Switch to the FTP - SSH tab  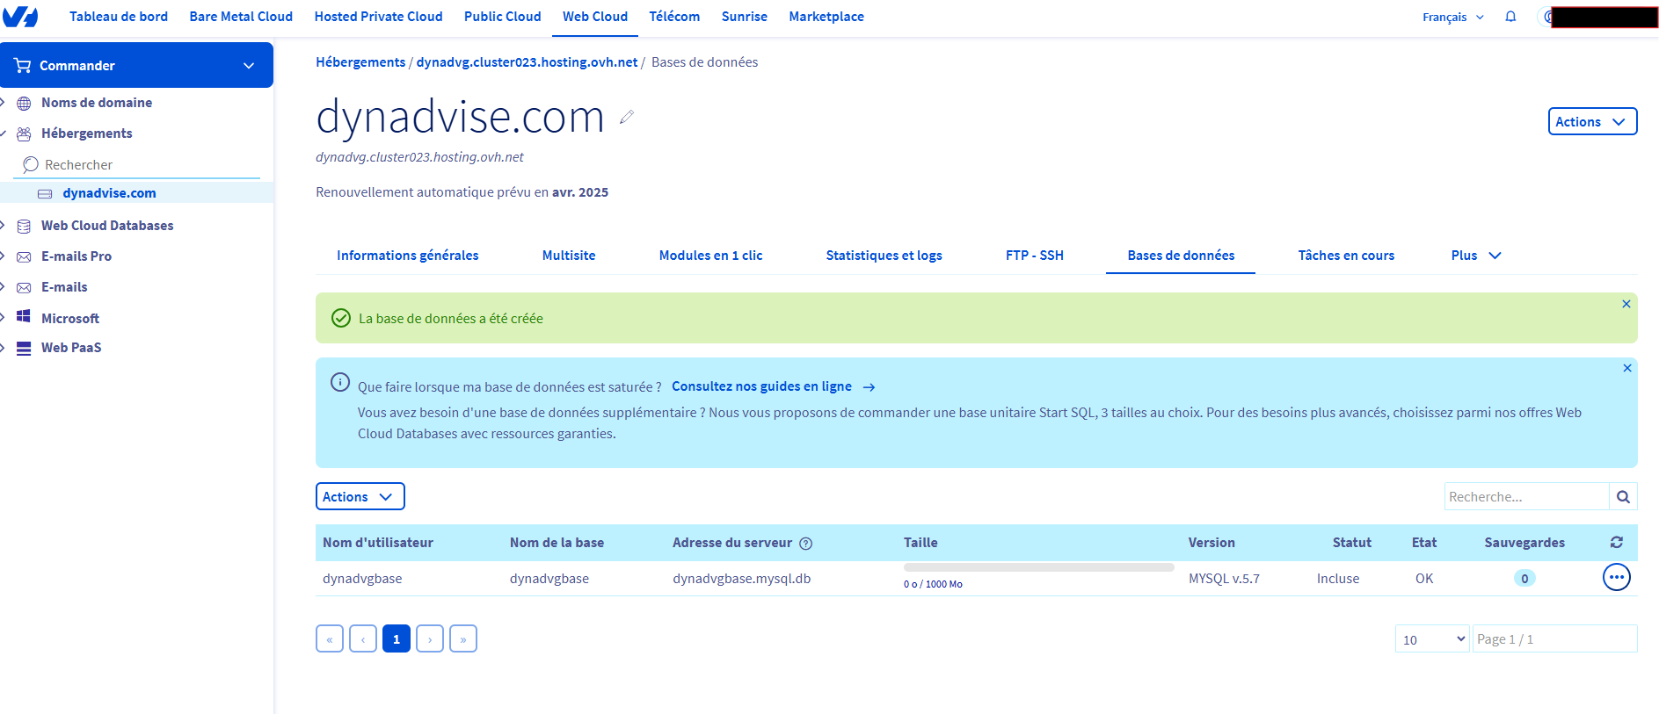click(x=1035, y=256)
